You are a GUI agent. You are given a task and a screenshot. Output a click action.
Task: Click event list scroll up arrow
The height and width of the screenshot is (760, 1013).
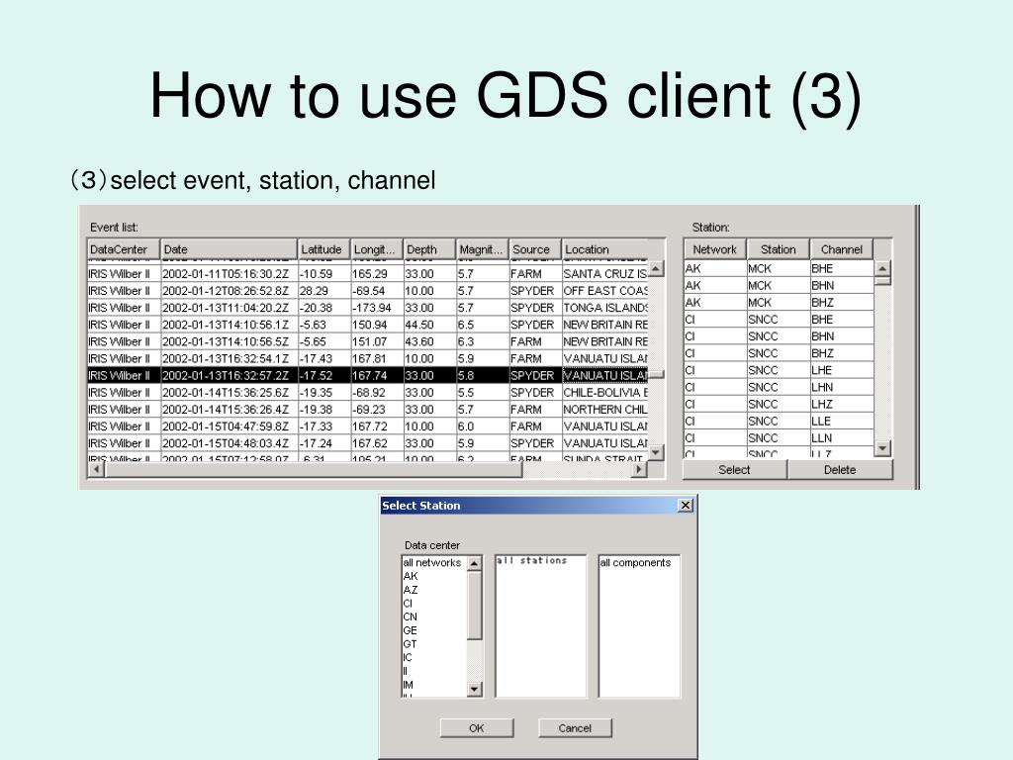[x=657, y=268]
